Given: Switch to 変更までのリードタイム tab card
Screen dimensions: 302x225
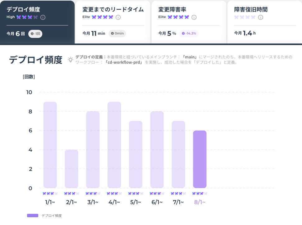Looking at the screenshot, I should click(x=113, y=22).
